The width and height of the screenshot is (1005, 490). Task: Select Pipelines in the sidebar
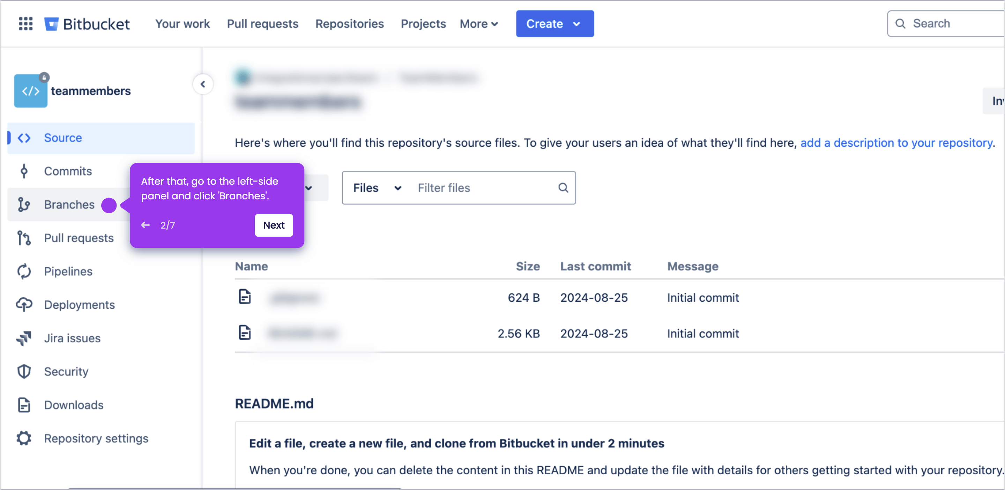[x=101, y=271]
